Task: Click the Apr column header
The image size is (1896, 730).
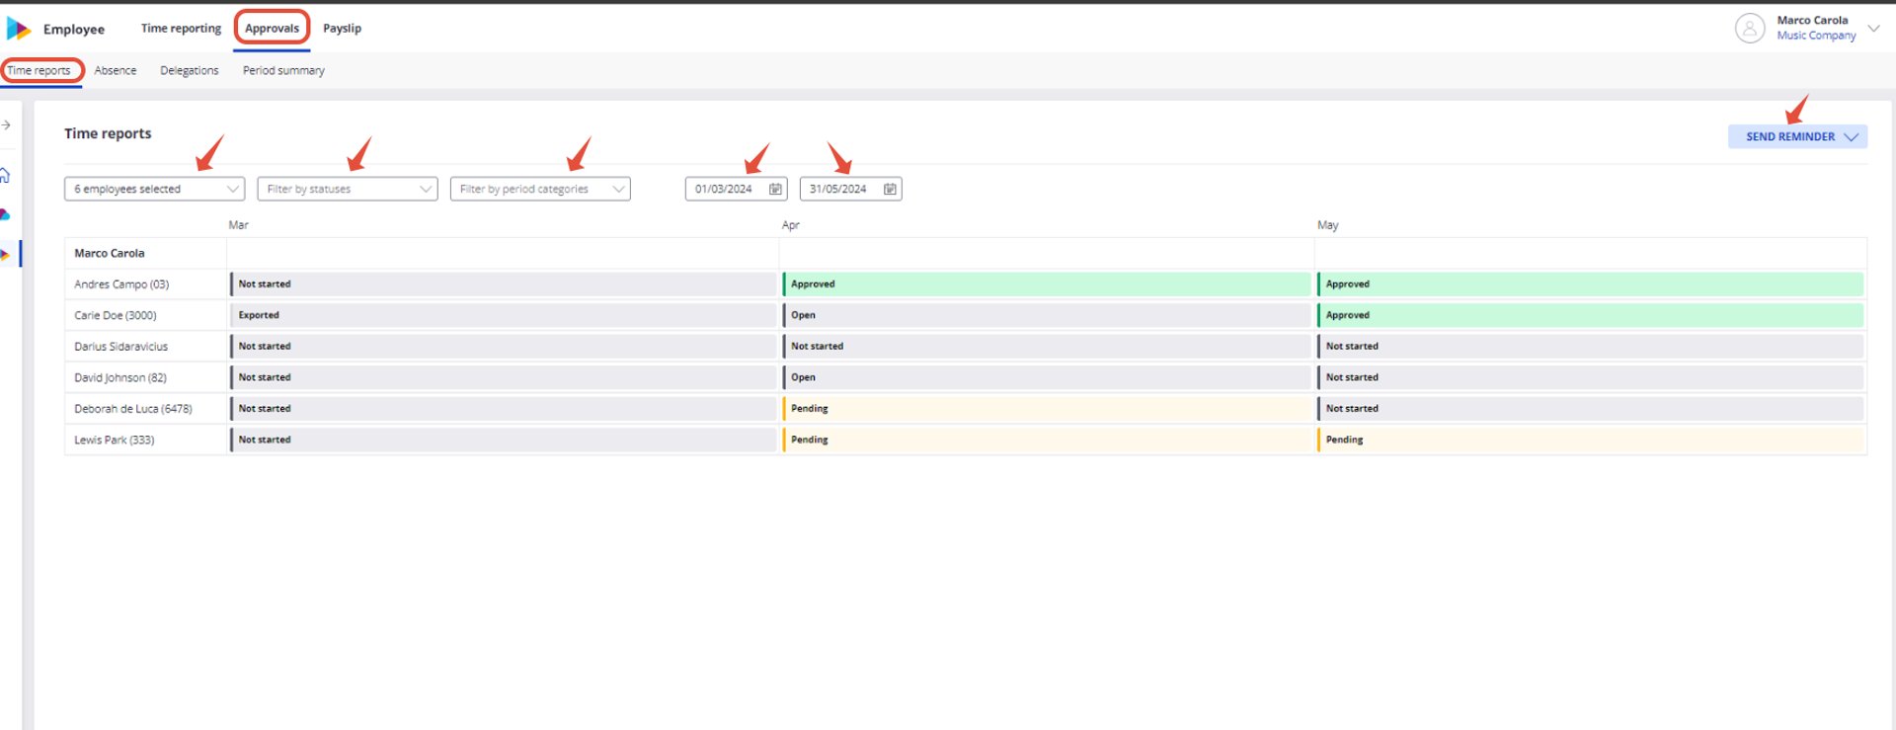Action: coord(790,225)
